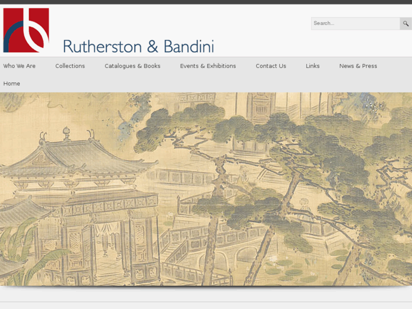
Task: Click the red Rutherston & Bandini logo
Action: point(26,30)
